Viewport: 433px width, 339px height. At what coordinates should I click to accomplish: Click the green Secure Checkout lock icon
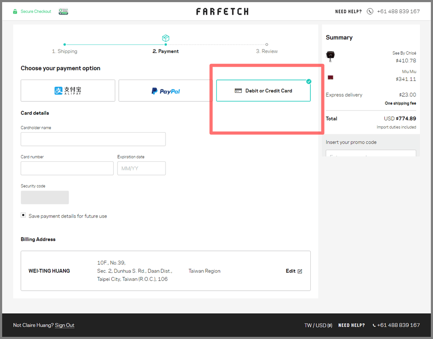tap(15, 12)
